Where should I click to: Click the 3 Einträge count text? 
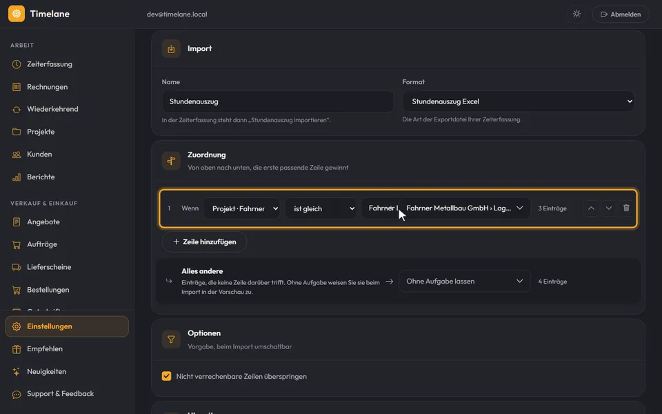[552, 208]
